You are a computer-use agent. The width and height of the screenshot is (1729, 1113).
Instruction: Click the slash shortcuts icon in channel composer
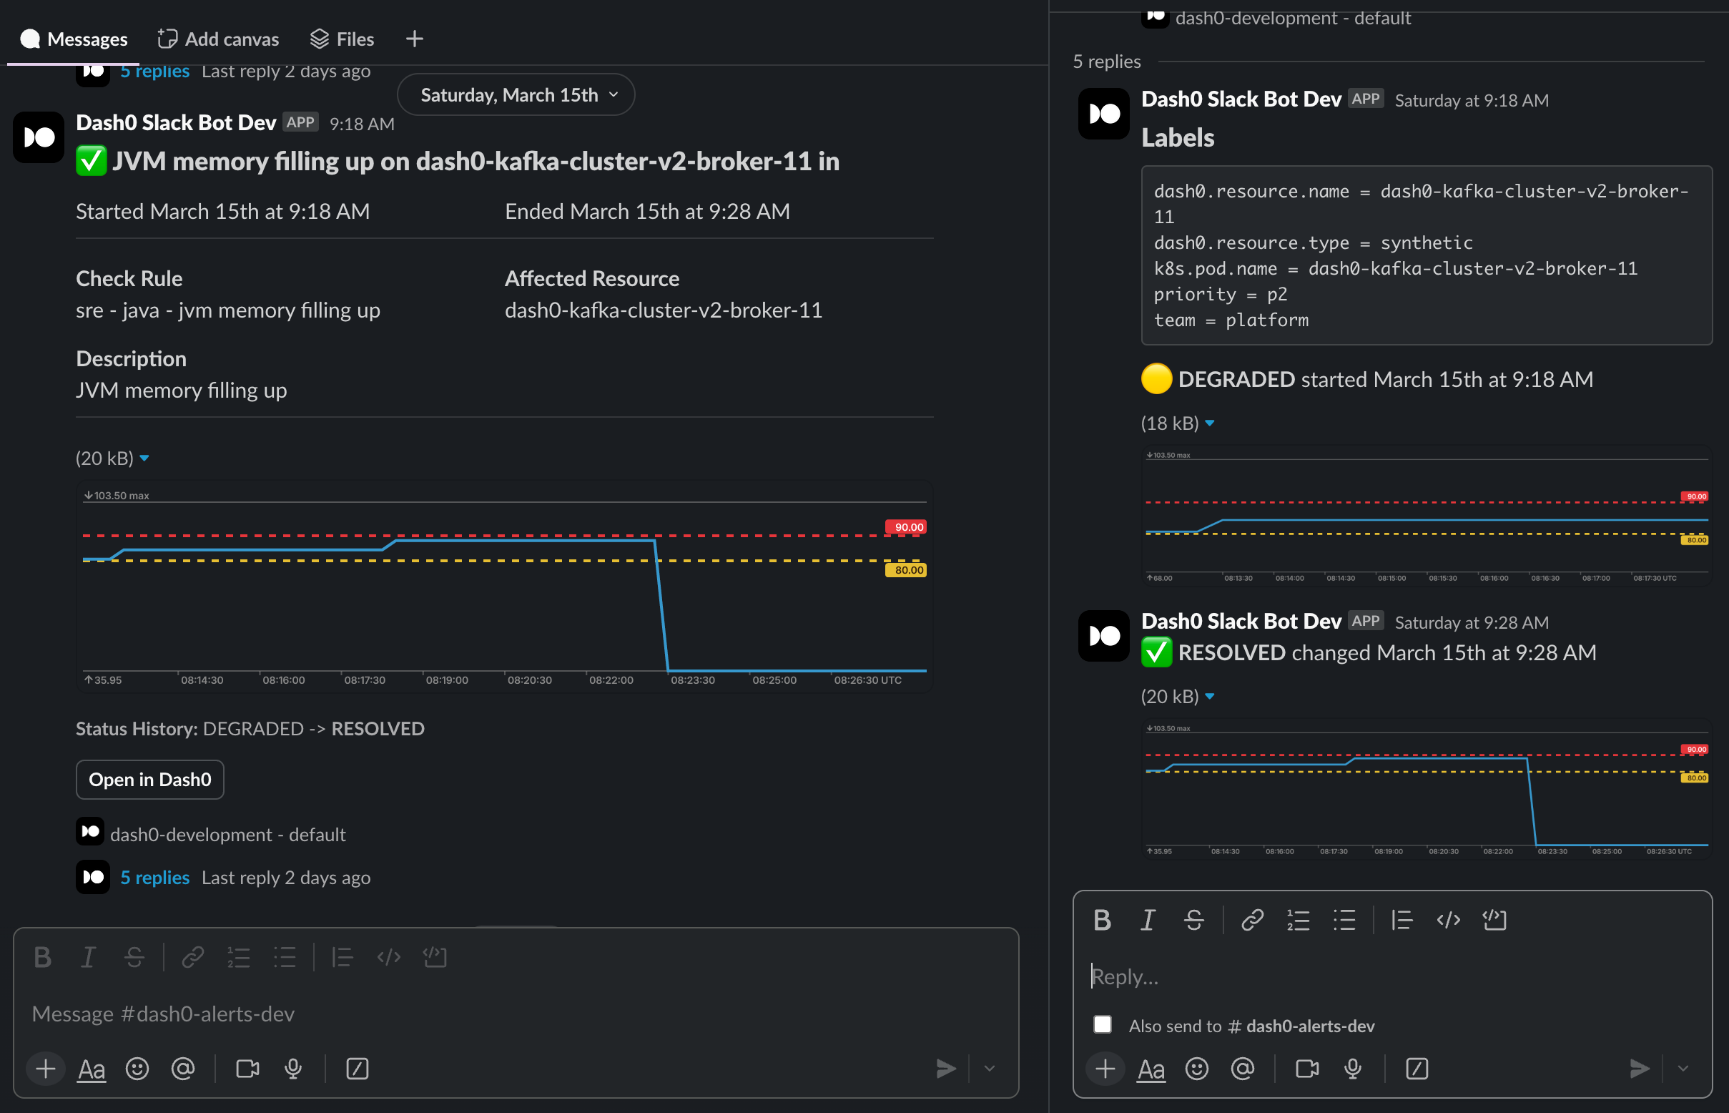[357, 1068]
